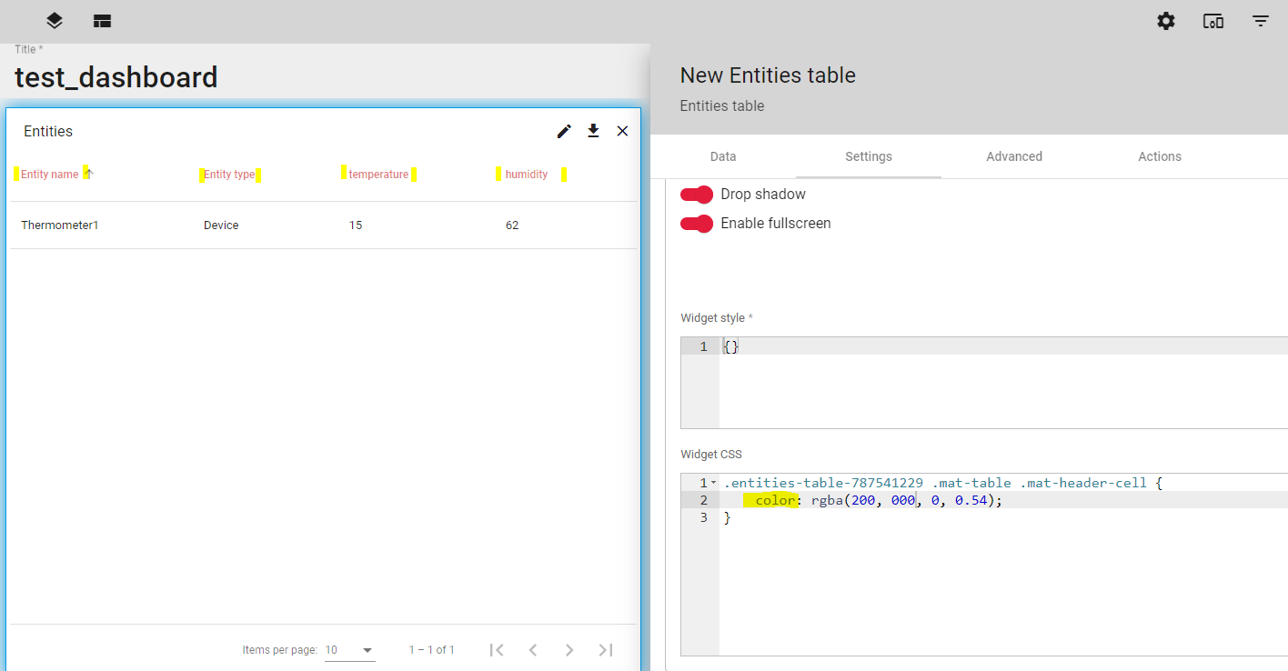The height and width of the screenshot is (671, 1288).
Task: Switch to the Data tab
Action: coord(723,156)
